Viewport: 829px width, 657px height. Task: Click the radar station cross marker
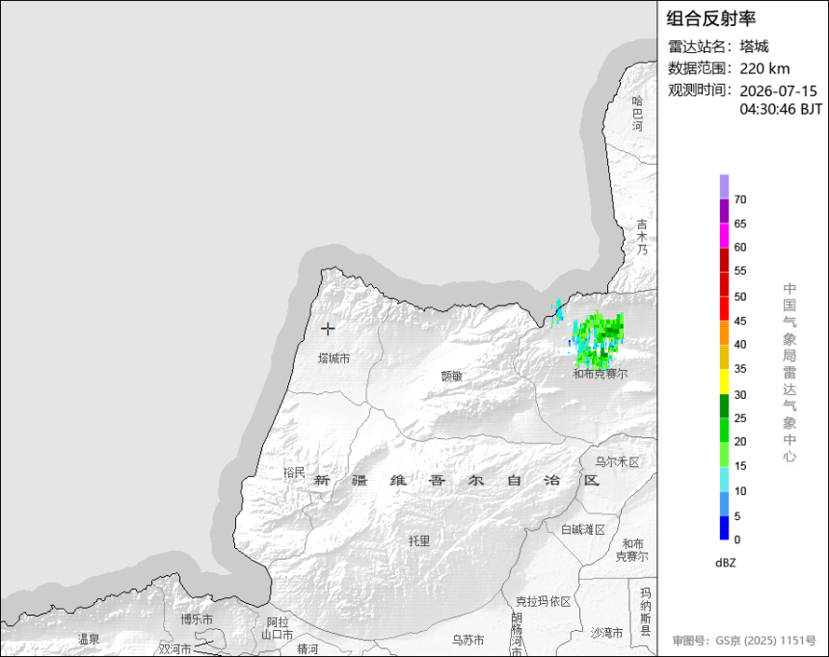(x=328, y=328)
